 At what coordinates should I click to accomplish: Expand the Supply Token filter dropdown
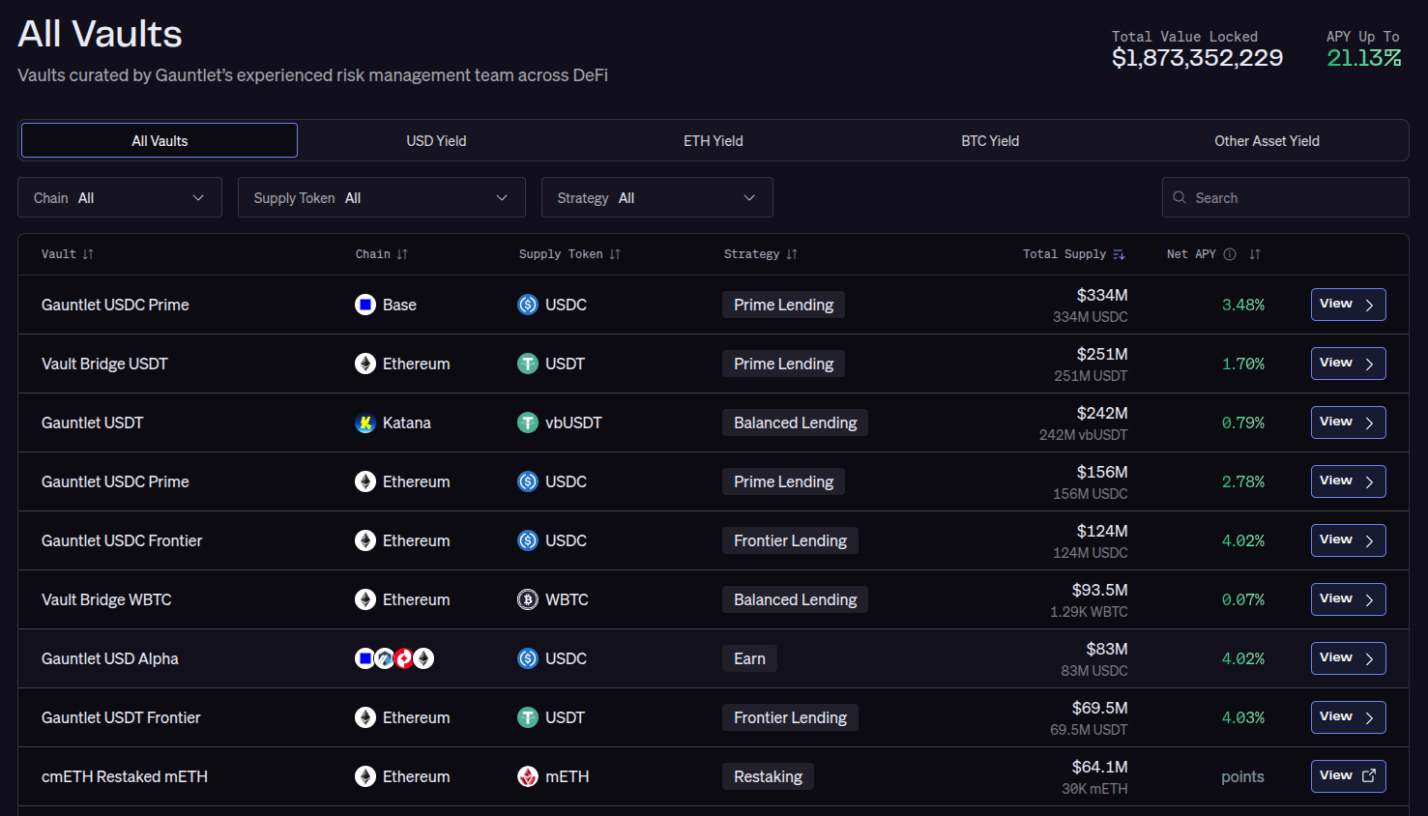[381, 197]
